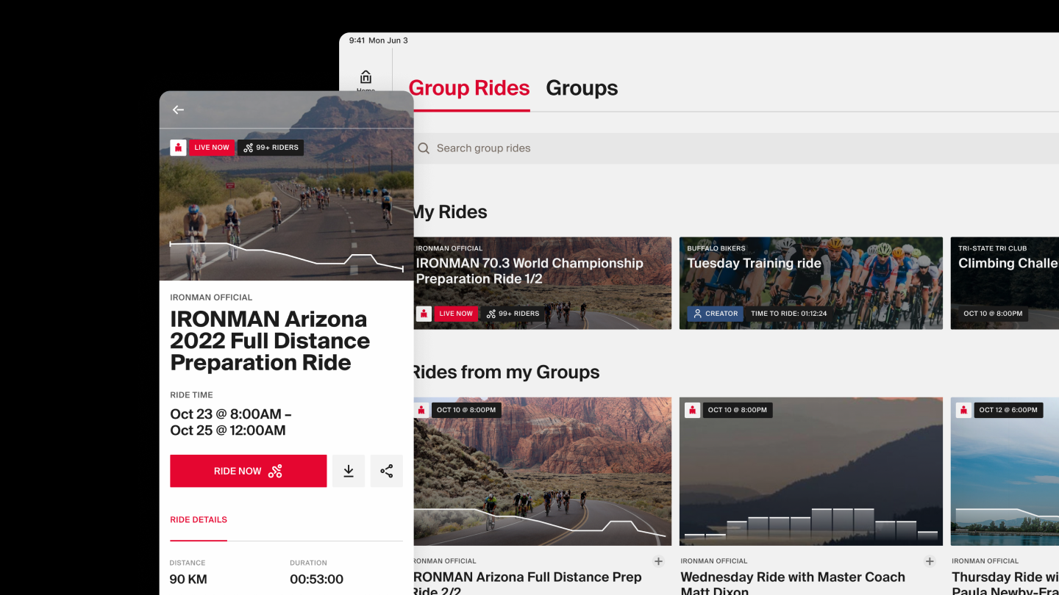
Task: Click IRONMAN logo on Arizona Prep Ride 2/2 thumbnail
Action: [x=421, y=410]
